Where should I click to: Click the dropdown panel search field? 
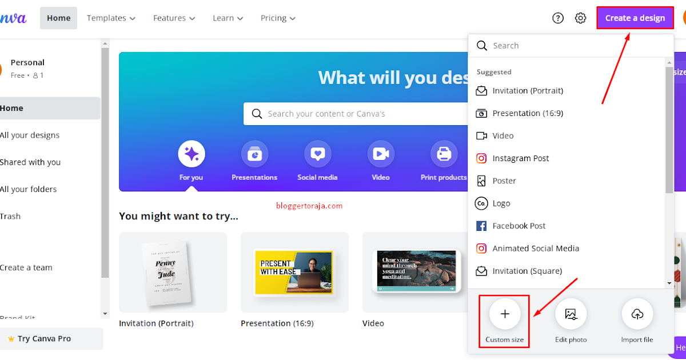pos(571,46)
